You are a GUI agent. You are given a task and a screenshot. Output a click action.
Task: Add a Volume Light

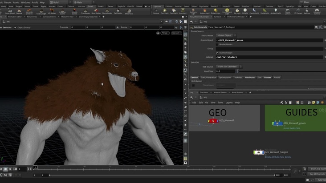(204, 12)
